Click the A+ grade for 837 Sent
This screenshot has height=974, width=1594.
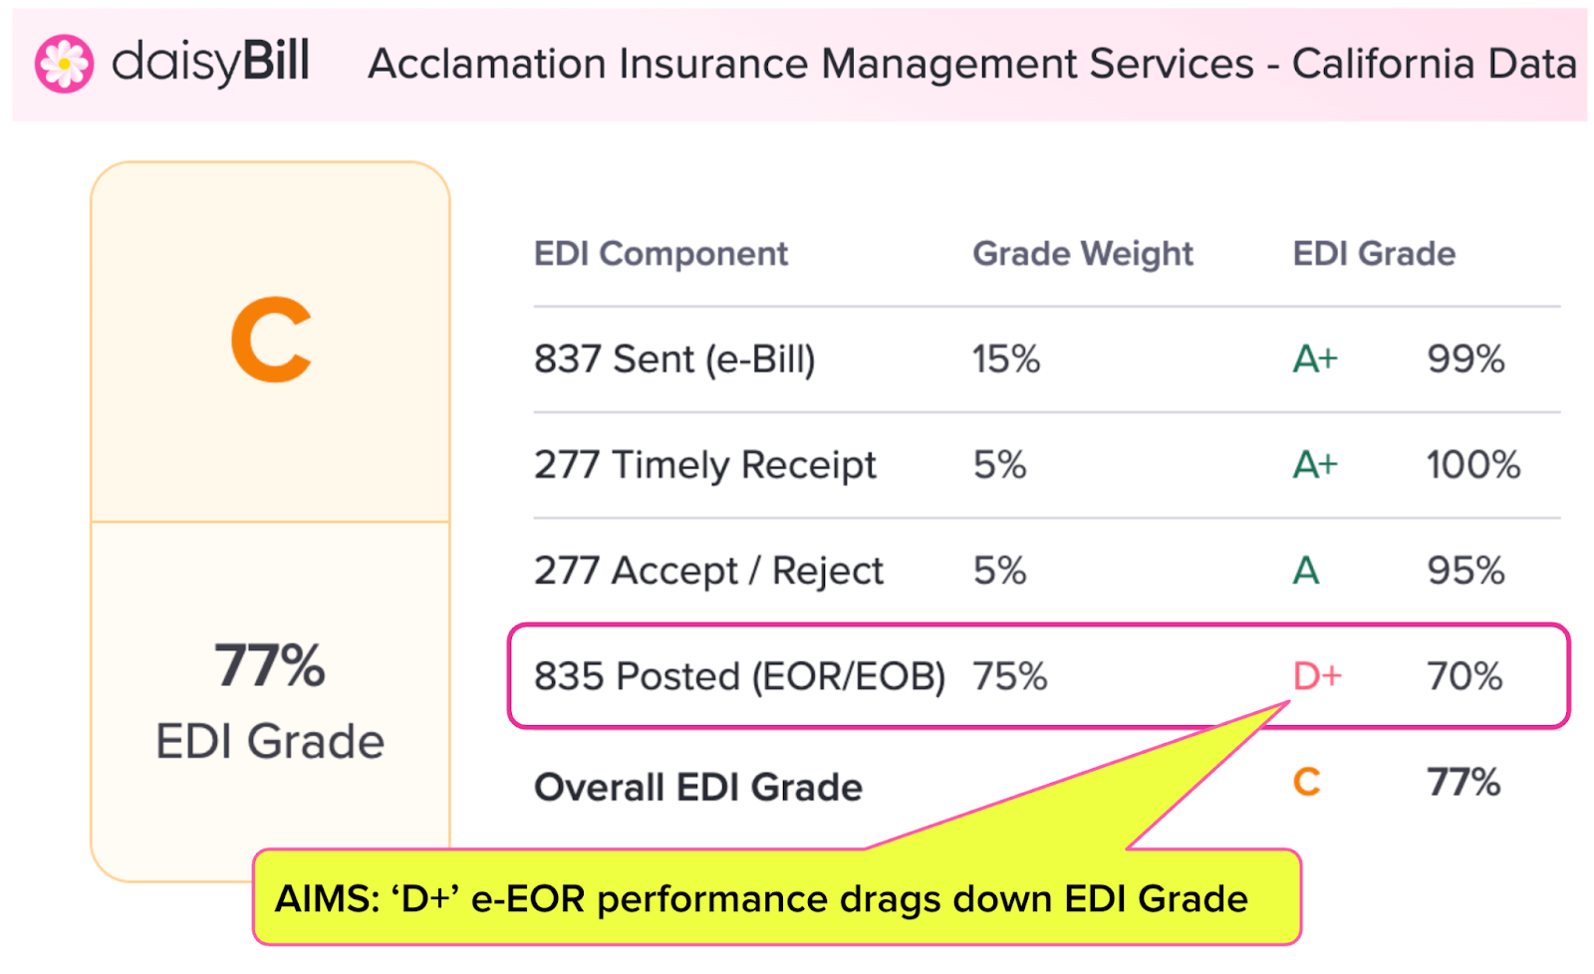1315,360
